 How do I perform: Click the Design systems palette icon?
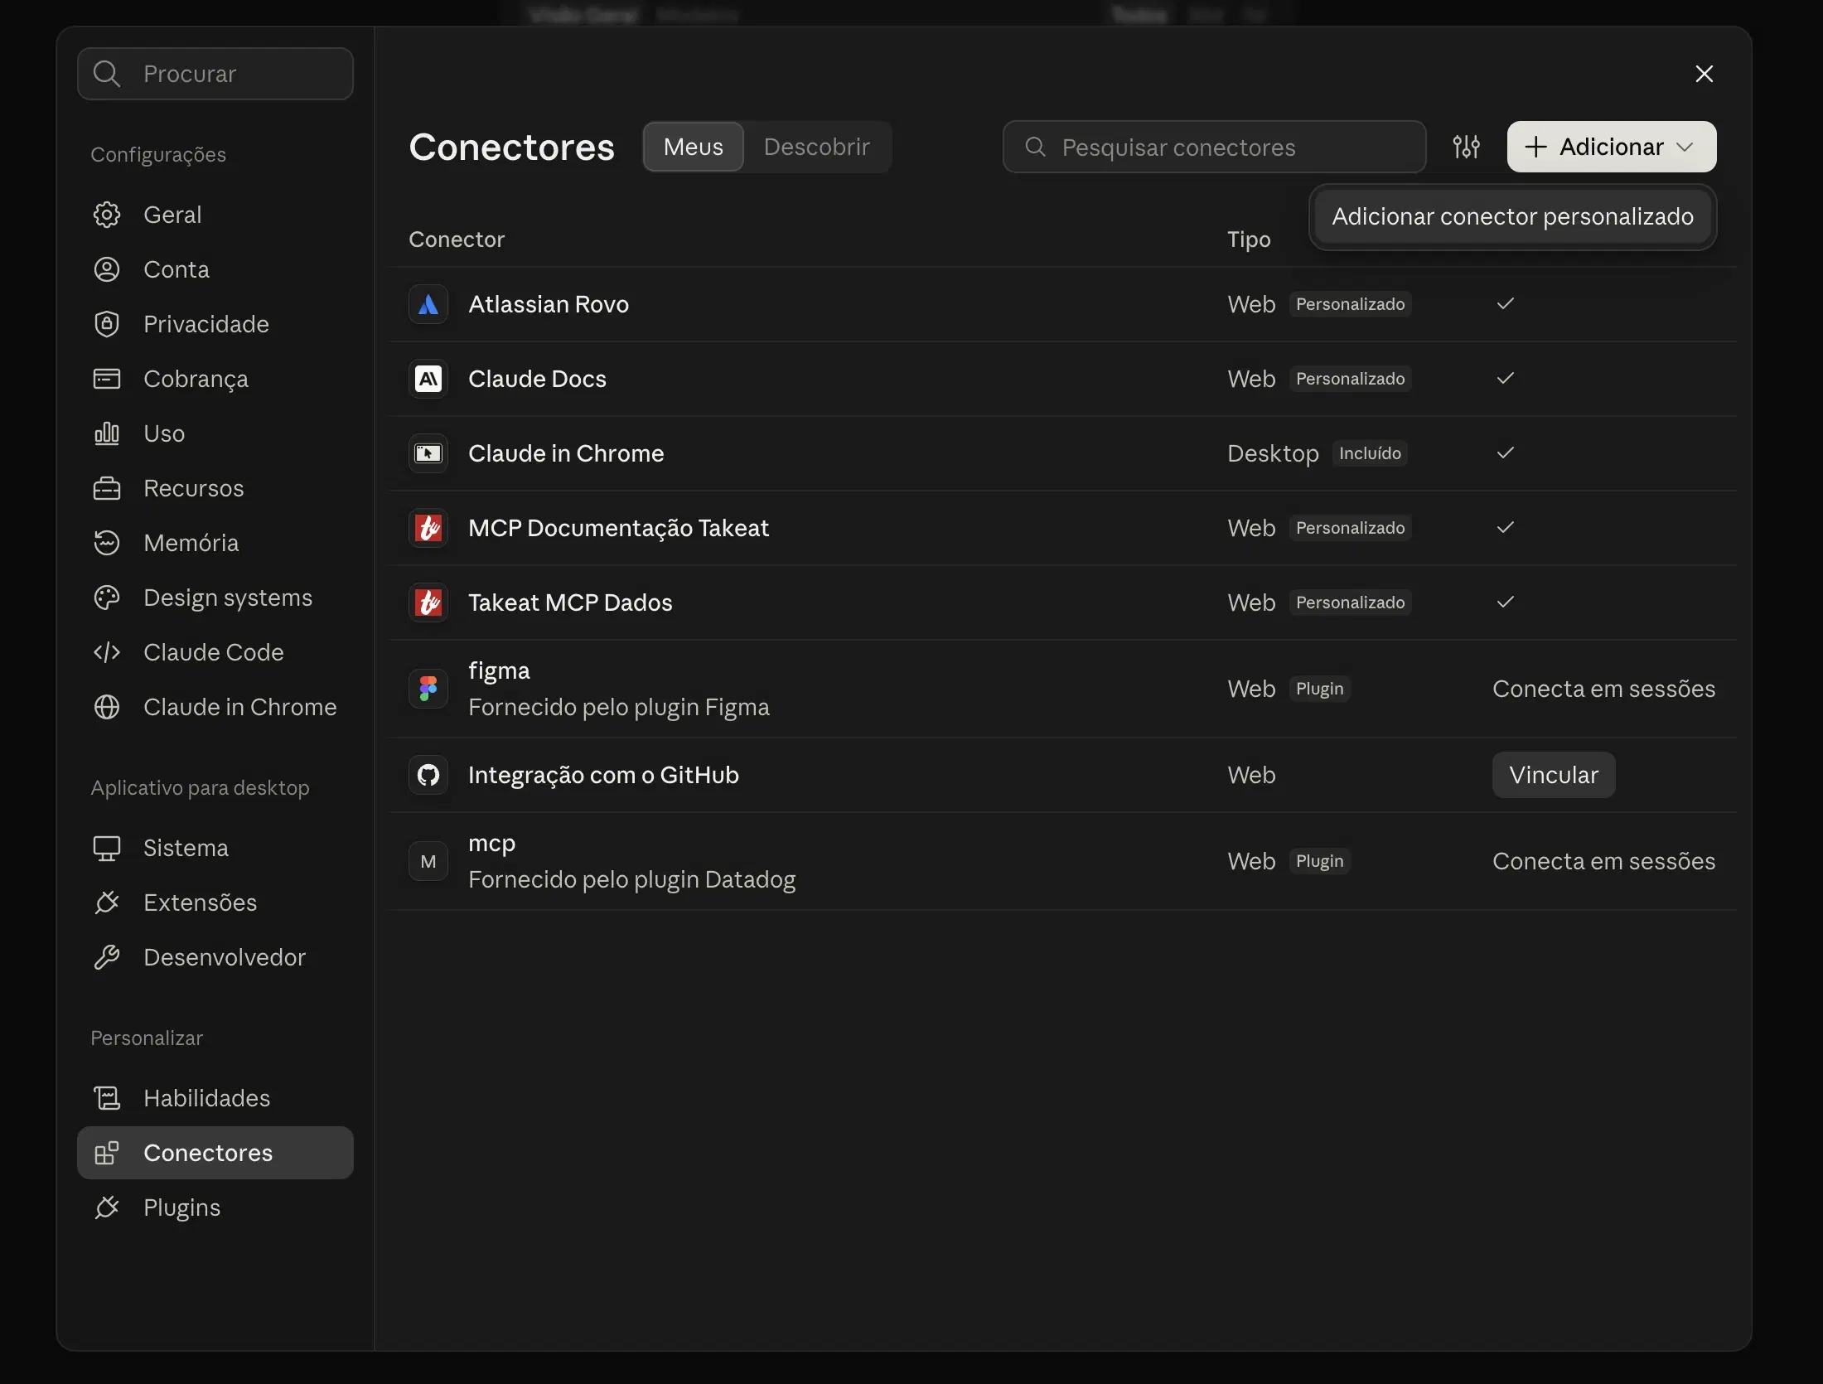click(107, 598)
